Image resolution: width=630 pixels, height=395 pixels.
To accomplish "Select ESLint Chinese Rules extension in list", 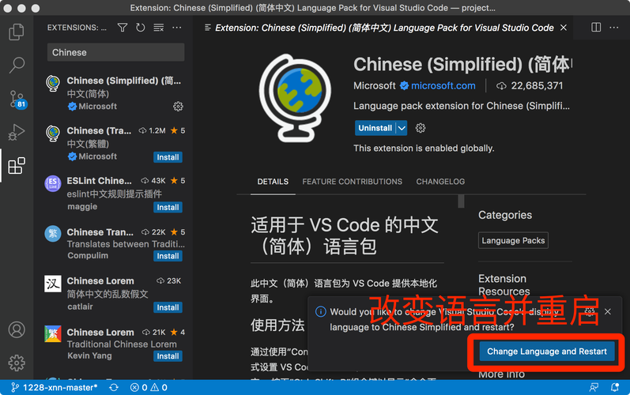I will tap(113, 194).
